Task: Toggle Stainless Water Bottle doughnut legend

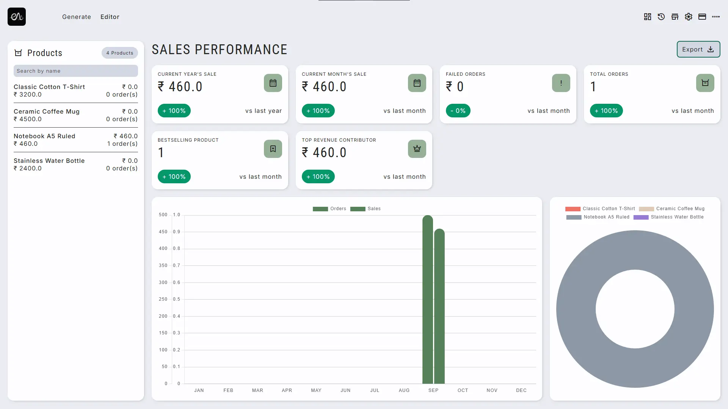Action: click(668, 217)
